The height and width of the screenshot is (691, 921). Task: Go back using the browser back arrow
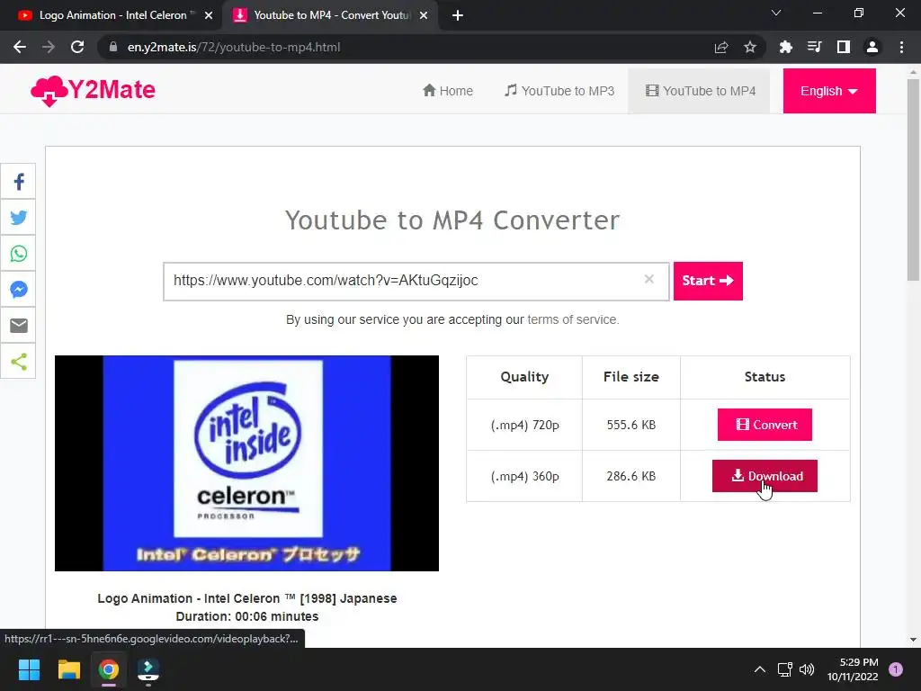pos(20,47)
